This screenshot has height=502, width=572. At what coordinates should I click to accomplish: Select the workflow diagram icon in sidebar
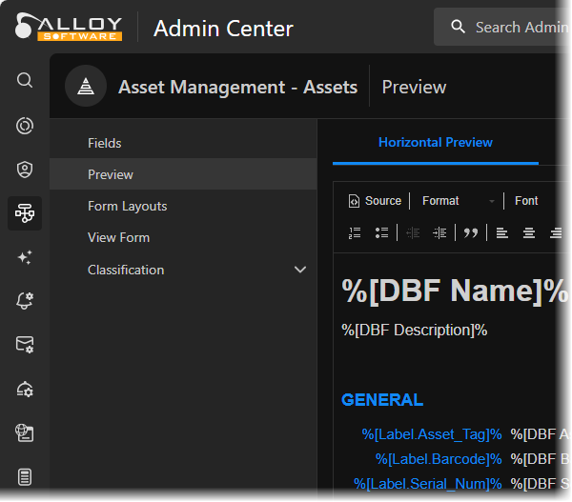pos(25,213)
